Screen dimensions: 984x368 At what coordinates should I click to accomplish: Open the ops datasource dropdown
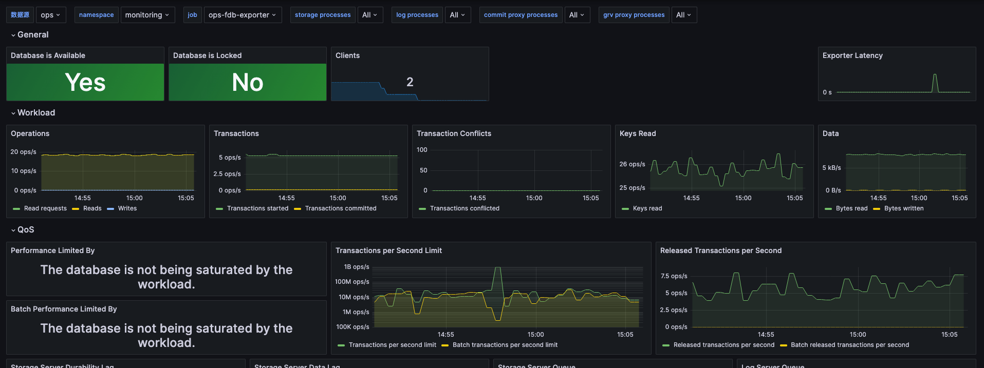click(50, 15)
